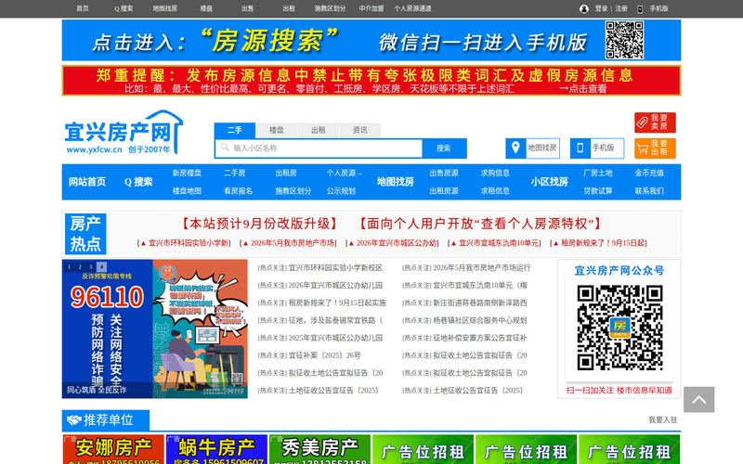Open 楼盘地图 in the blue nav
This screenshot has width=743, height=464.
coord(187,191)
